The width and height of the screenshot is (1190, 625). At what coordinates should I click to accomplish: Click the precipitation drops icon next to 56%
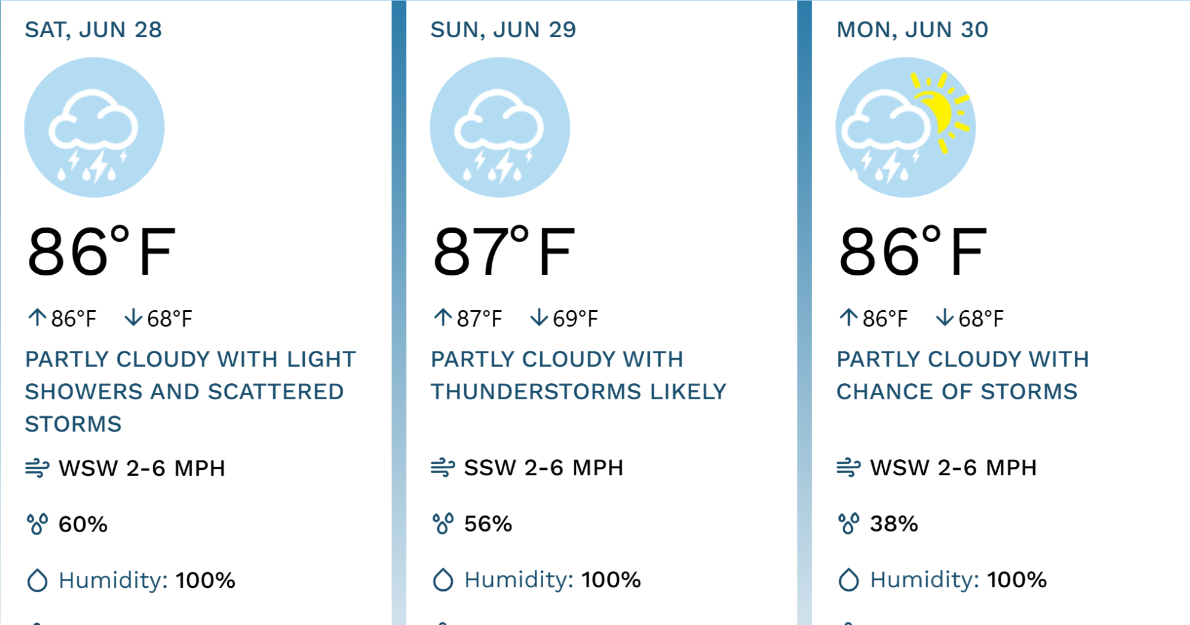[443, 524]
